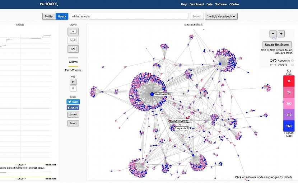The width and height of the screenshot is (298, 183).
Task: Click the VanessaBeeley hub node
Action: coord(152,94)
